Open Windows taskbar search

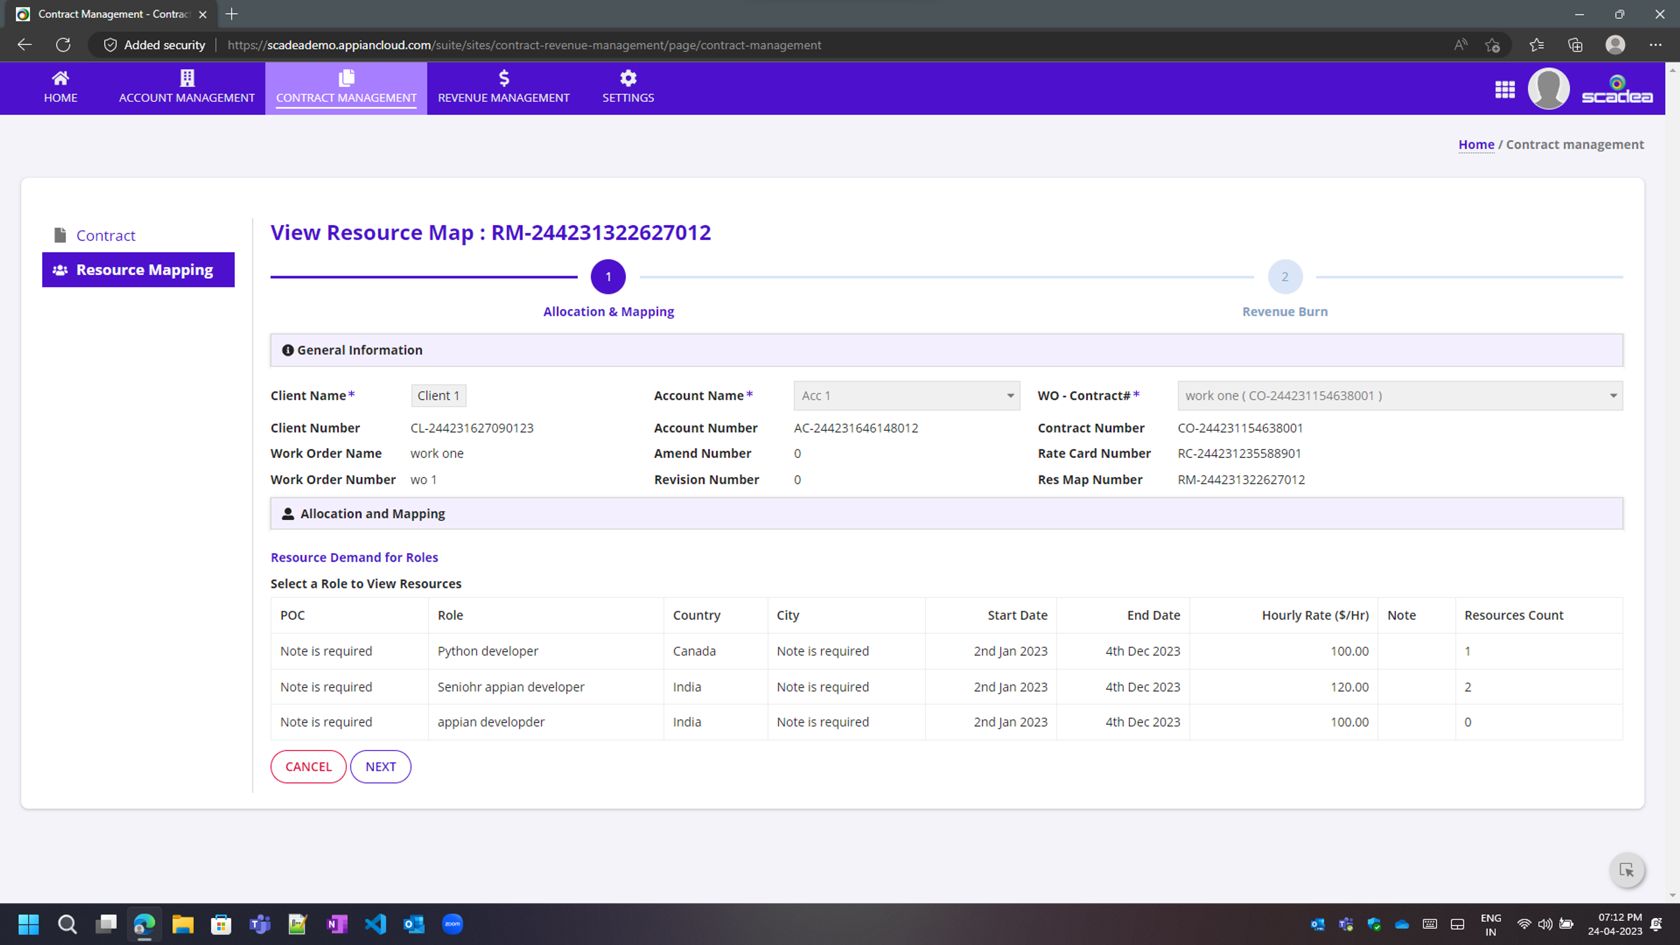click(67, 924)
